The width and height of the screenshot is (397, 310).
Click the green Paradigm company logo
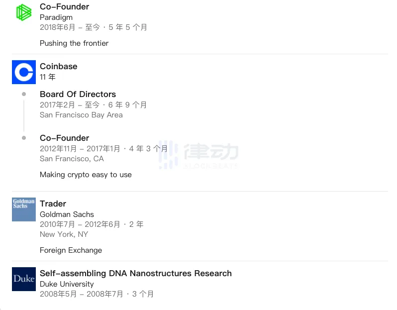click(23, 12)
